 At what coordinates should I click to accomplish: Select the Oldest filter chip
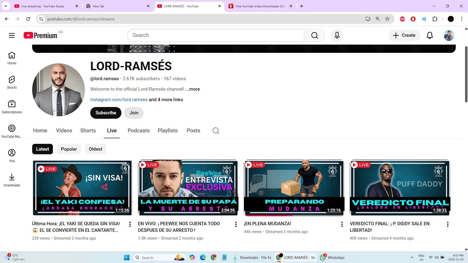(95, 149)
